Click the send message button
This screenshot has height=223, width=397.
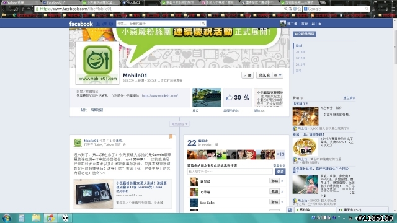264,76
